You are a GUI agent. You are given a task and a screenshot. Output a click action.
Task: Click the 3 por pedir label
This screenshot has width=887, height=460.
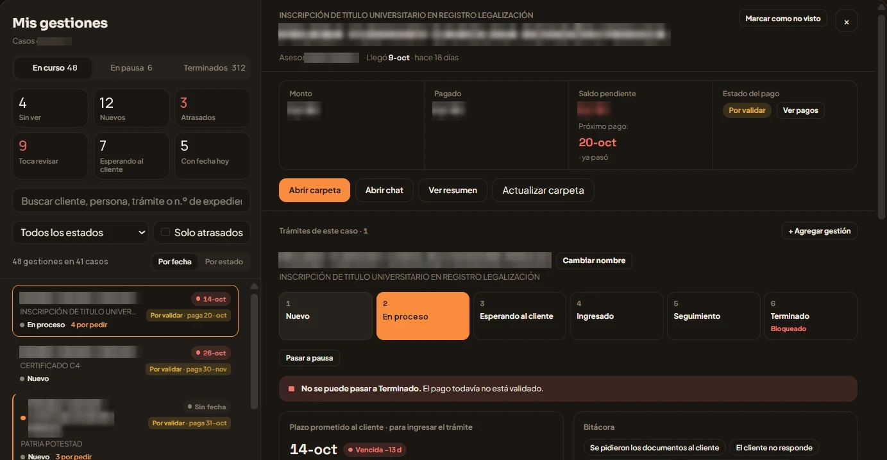(74, 457)
